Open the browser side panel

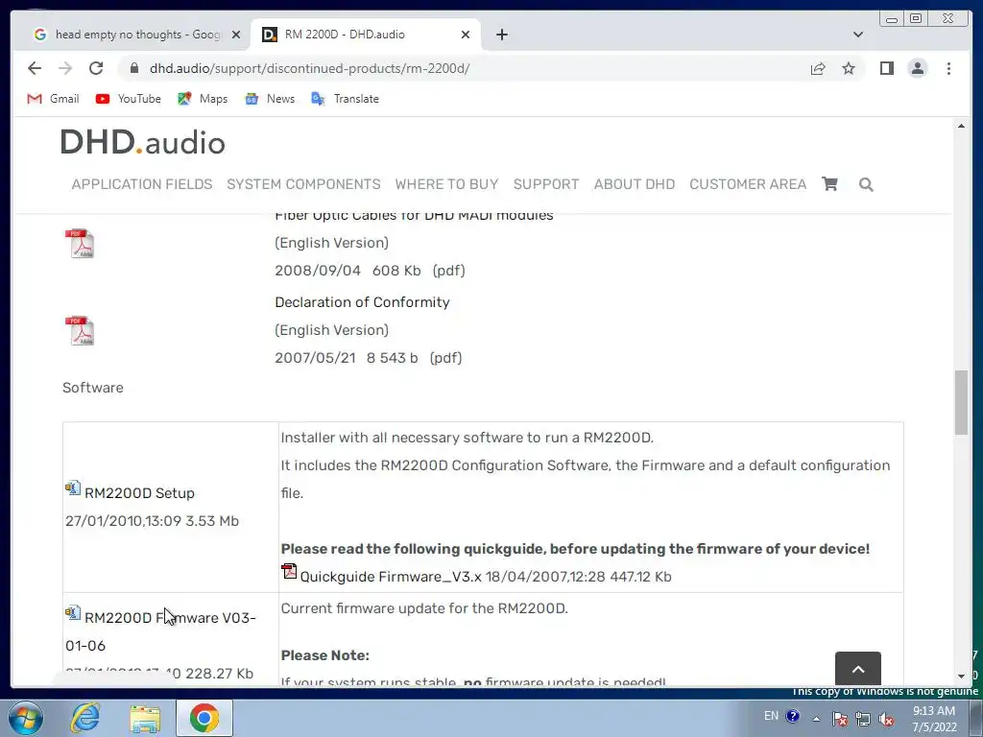click(886, 68)
